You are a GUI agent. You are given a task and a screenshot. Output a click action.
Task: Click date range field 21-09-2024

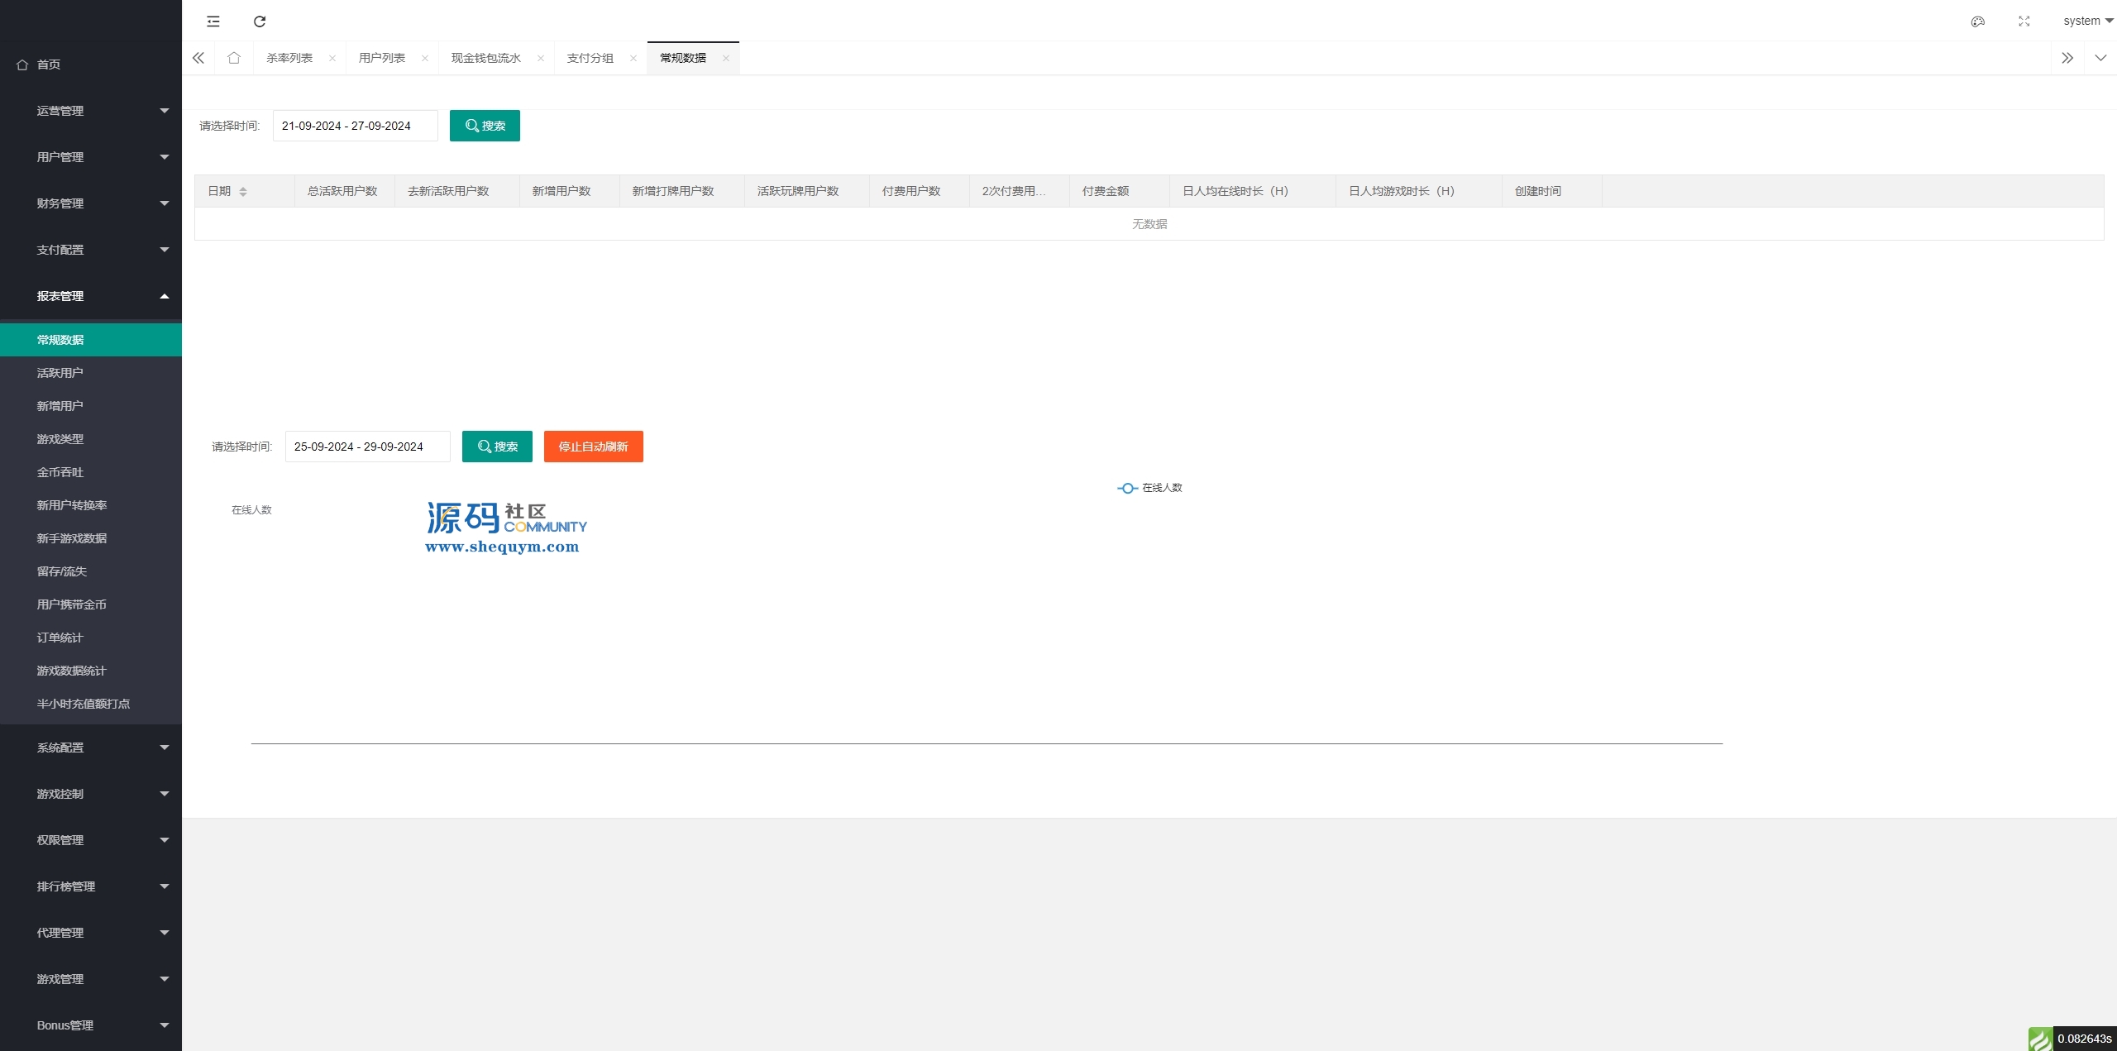355,126
